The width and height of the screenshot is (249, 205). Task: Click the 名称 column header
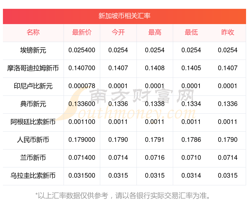(x=33, y=32)
